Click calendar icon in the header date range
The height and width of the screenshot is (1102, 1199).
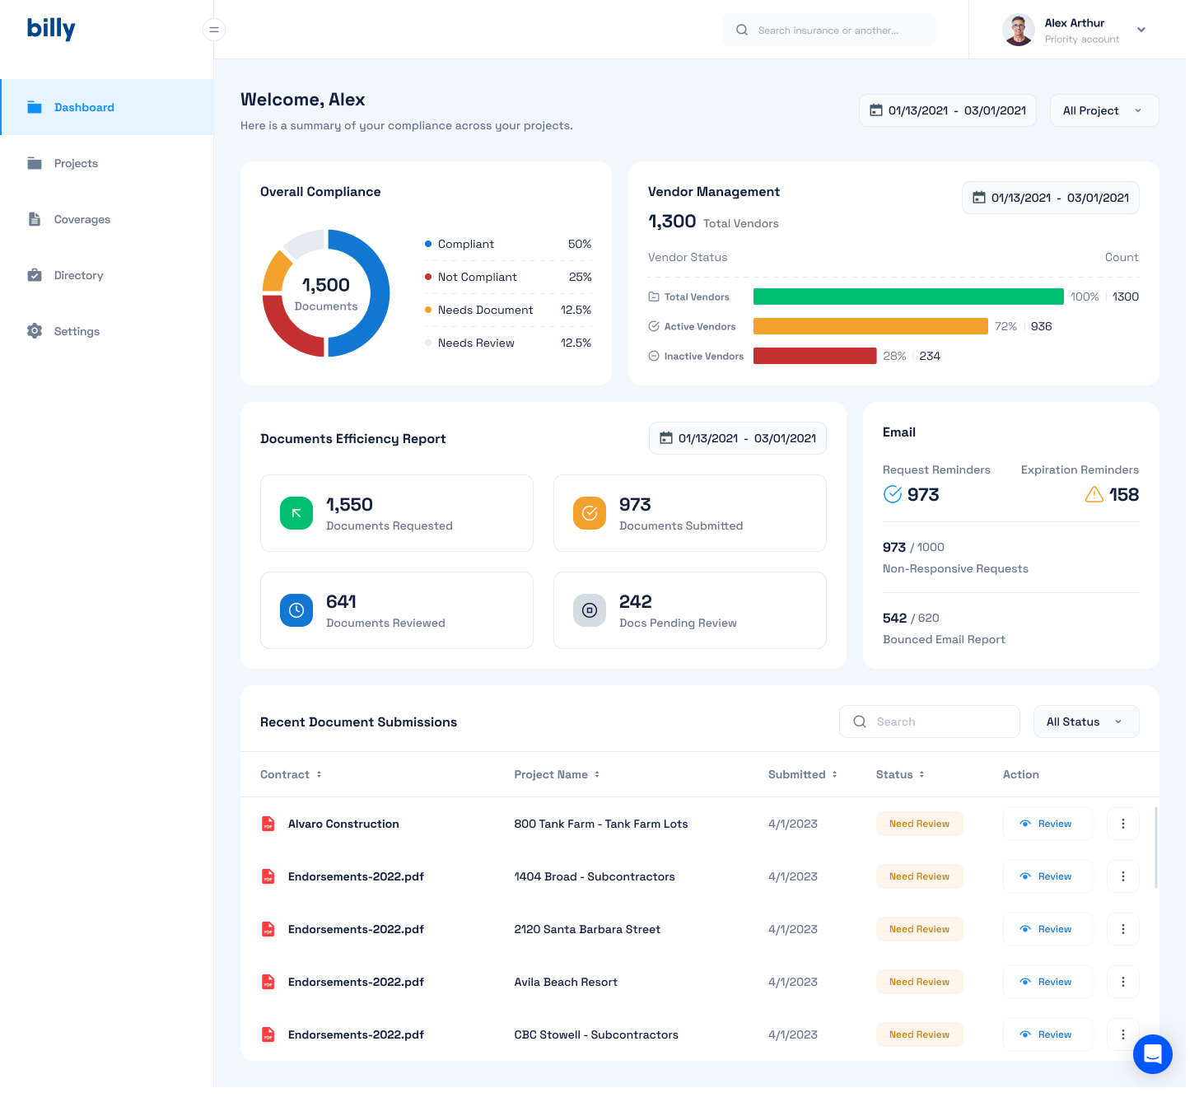tap(877, 110)
